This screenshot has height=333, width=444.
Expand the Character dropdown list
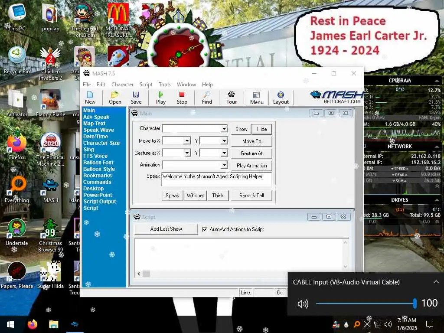(224, 129)
